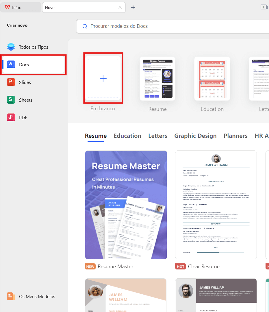Image resolution: width=269 pixels, height=312 pixels.
Task: Open the Clear Resume template card
Action: [216, 205]
